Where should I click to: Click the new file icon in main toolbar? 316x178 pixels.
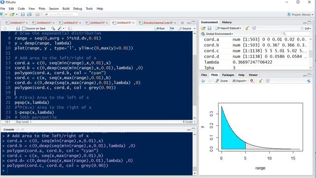click(x=2, y=14)
